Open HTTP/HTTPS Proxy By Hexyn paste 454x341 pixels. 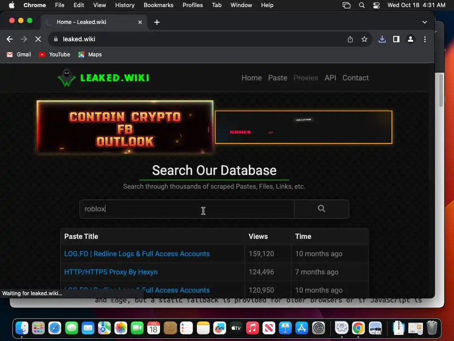[x=111, y=272]
